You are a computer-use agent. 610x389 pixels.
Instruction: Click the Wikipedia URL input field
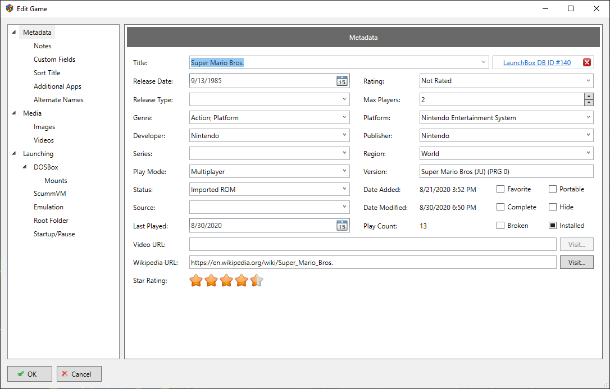coord(373,262)
